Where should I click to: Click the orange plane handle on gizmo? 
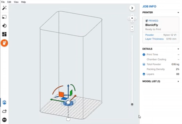point(61,94)
